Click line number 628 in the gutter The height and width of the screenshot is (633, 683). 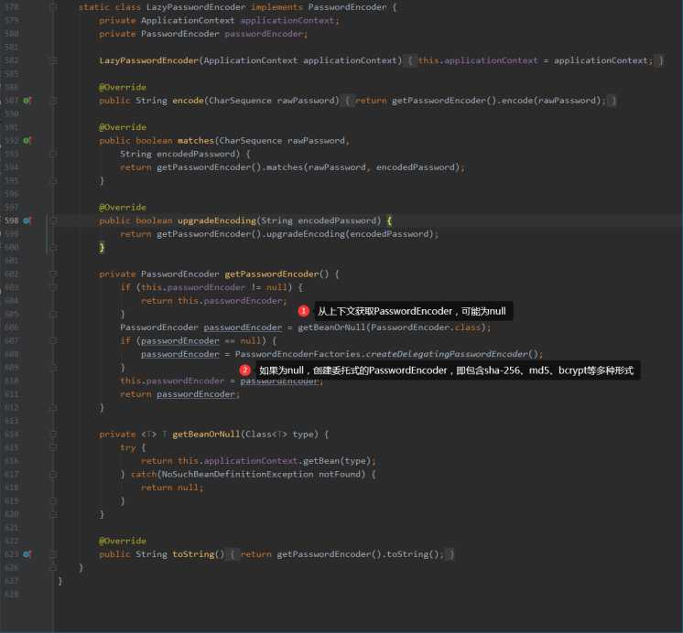(12, 595)
